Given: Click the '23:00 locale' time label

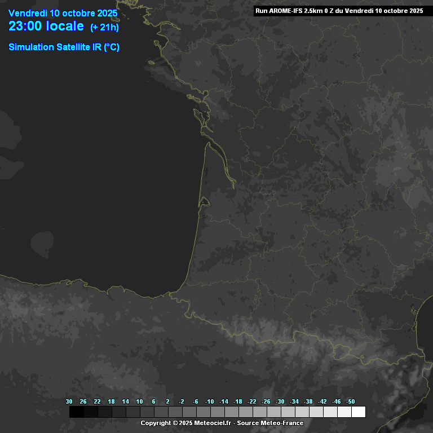Looking at the screenshot, I should point(46,26).
